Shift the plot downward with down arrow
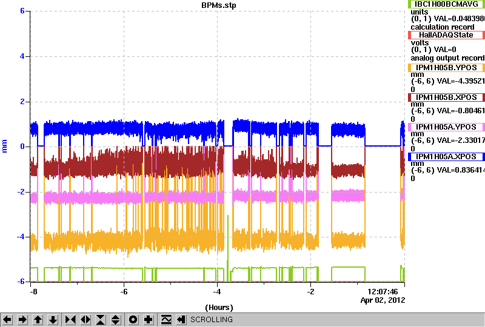This screenshot has height=327, width=485. click(53, 320)
